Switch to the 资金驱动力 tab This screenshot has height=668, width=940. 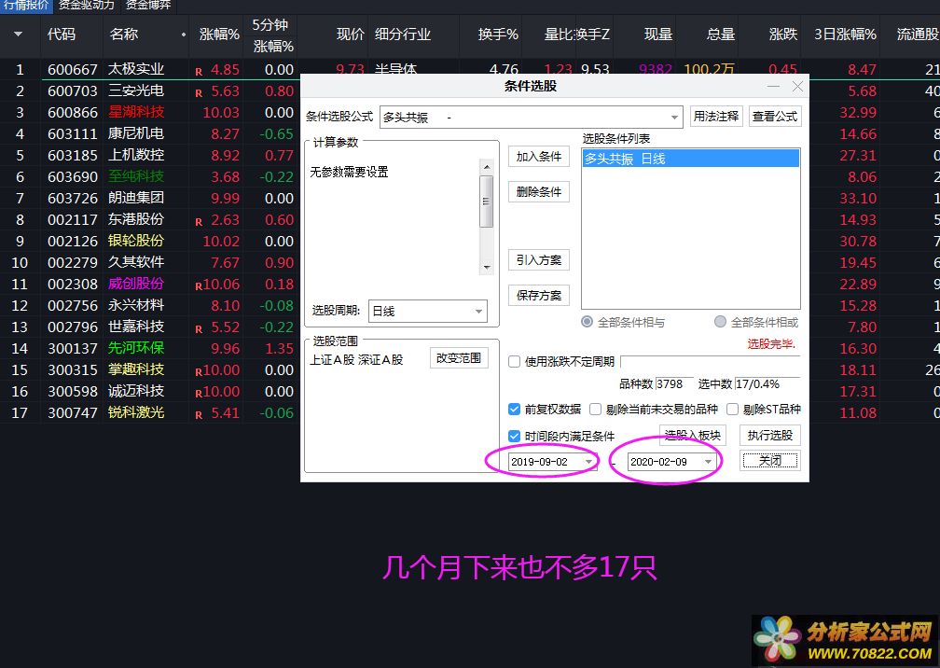click(x=87, y=6)
